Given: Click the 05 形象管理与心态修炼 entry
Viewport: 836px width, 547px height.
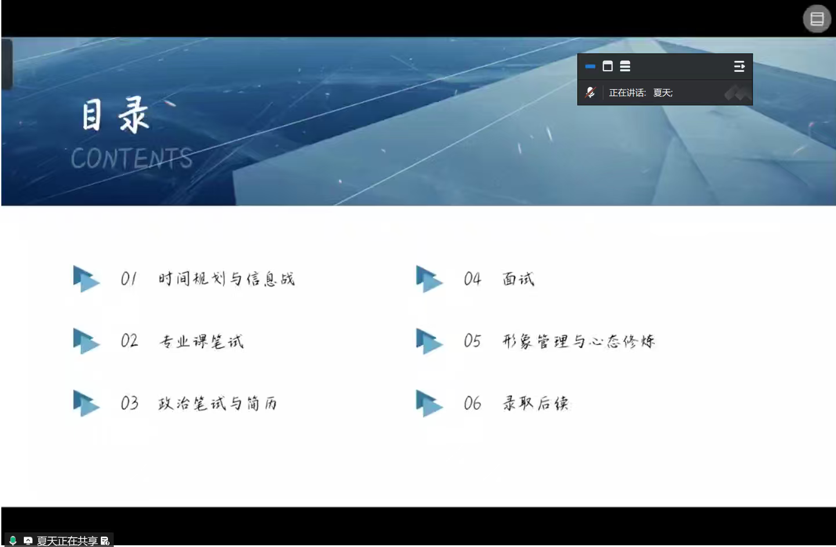Looking at the screenshot, I should (578, 341).
